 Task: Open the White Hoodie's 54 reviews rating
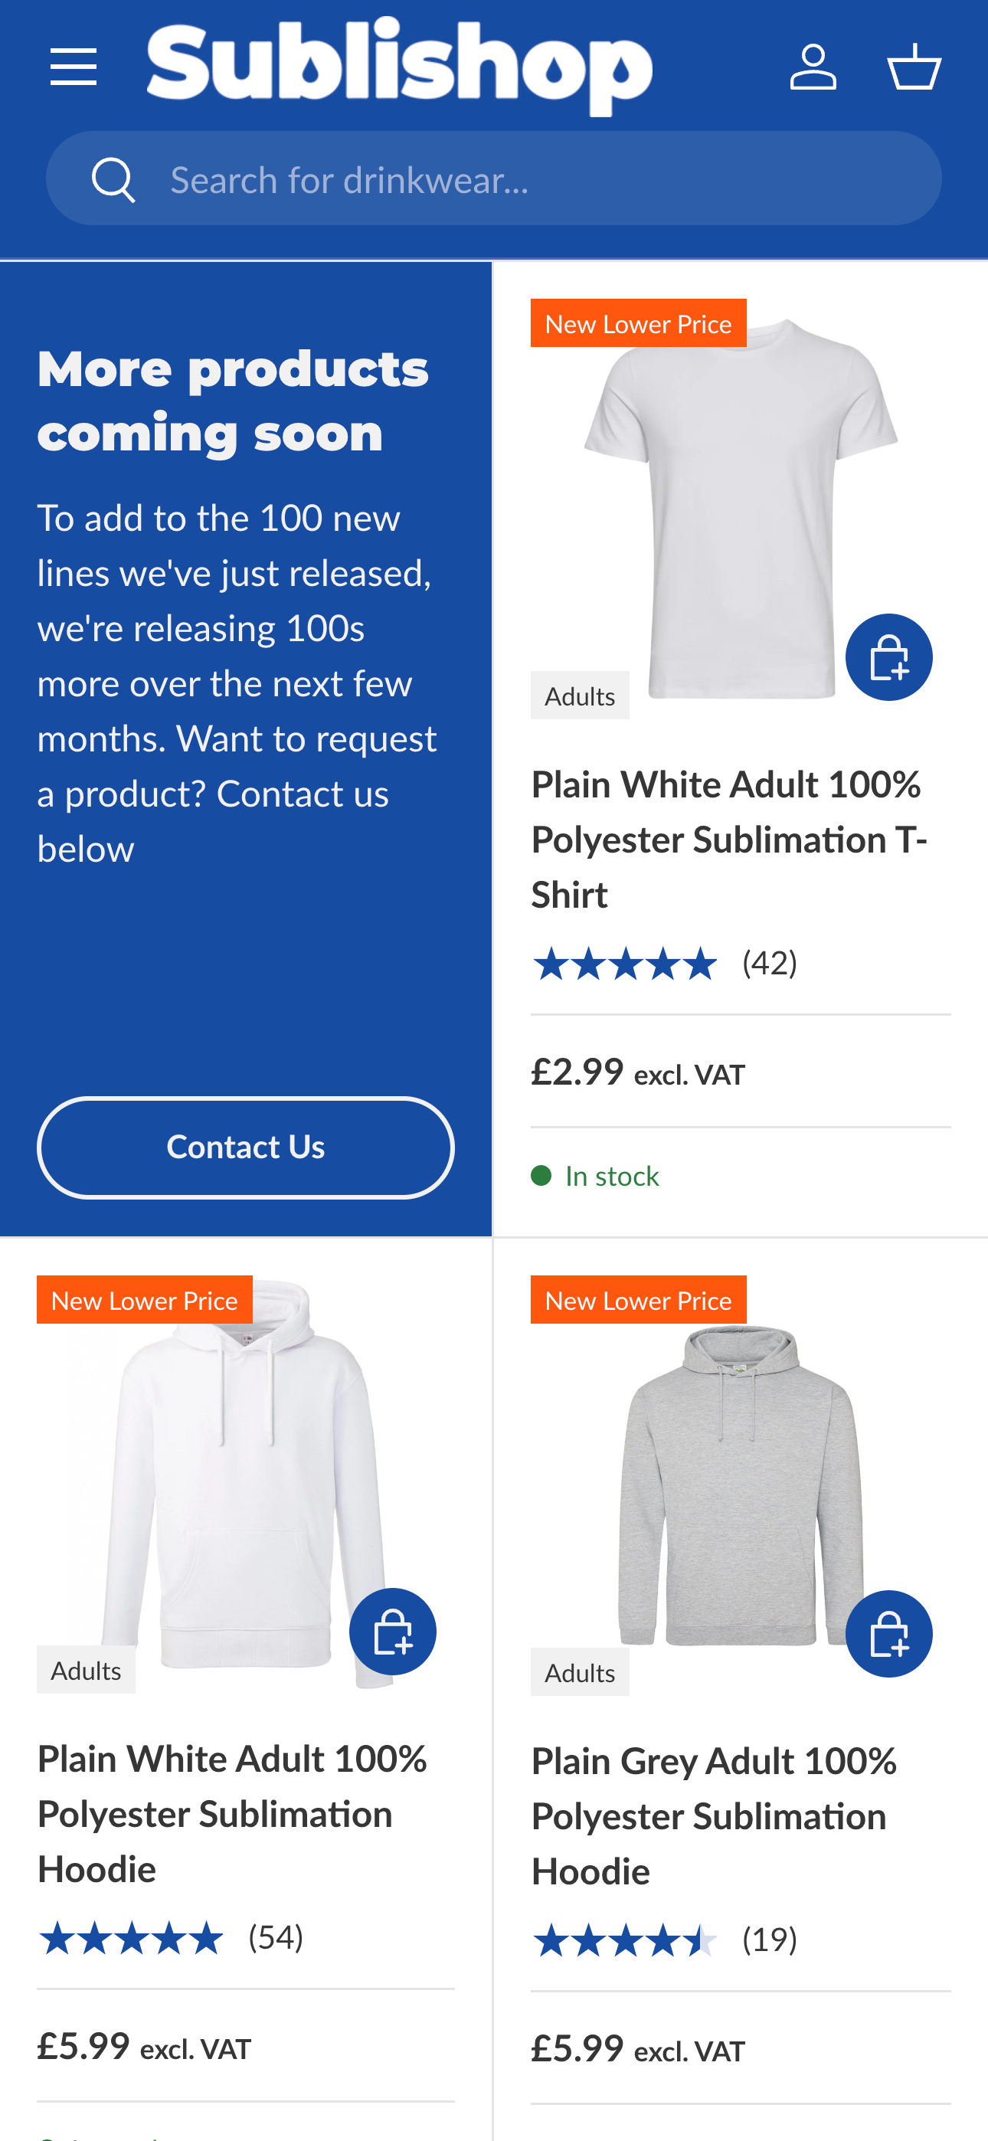(x=170, y=1938)
